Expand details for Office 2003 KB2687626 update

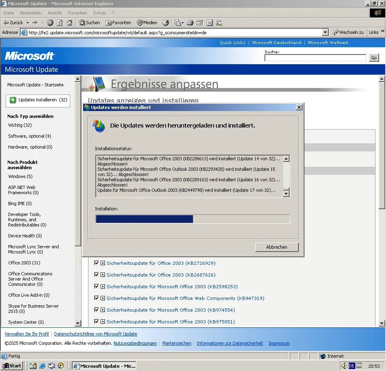(103, 275)
